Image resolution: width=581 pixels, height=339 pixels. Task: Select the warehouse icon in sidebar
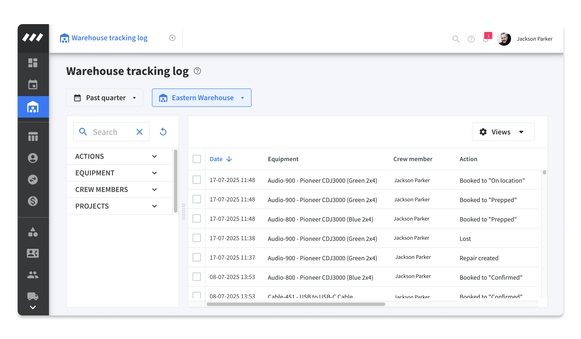pyautogui.click(x=33, y=107)
